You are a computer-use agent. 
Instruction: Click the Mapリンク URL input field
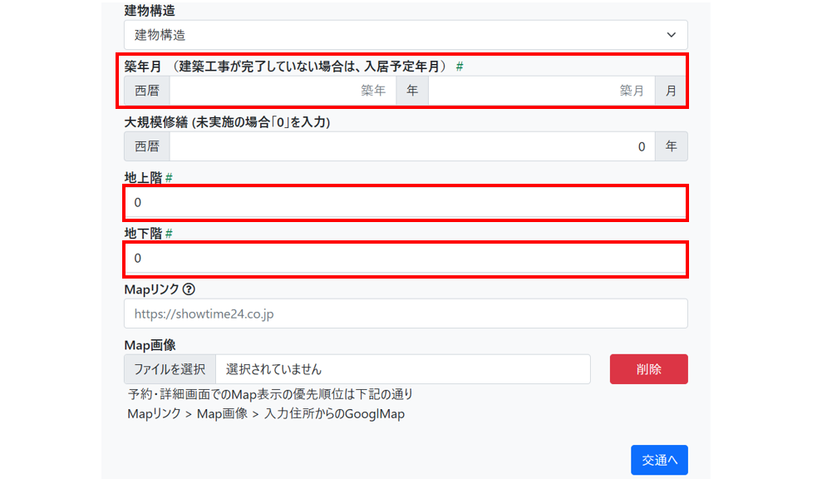pos(406,314)
